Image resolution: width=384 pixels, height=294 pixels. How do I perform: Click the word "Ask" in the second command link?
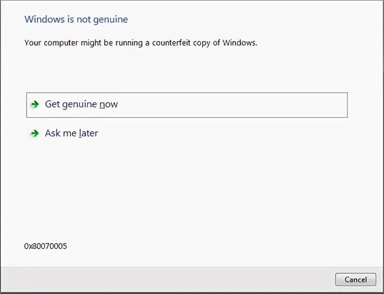[x=53, y=133]
